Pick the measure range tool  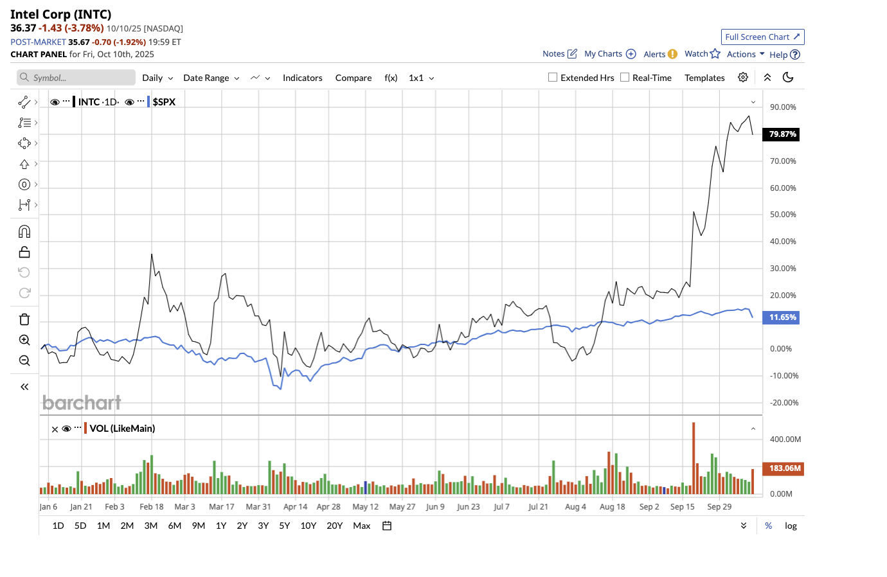click(24, 205)
